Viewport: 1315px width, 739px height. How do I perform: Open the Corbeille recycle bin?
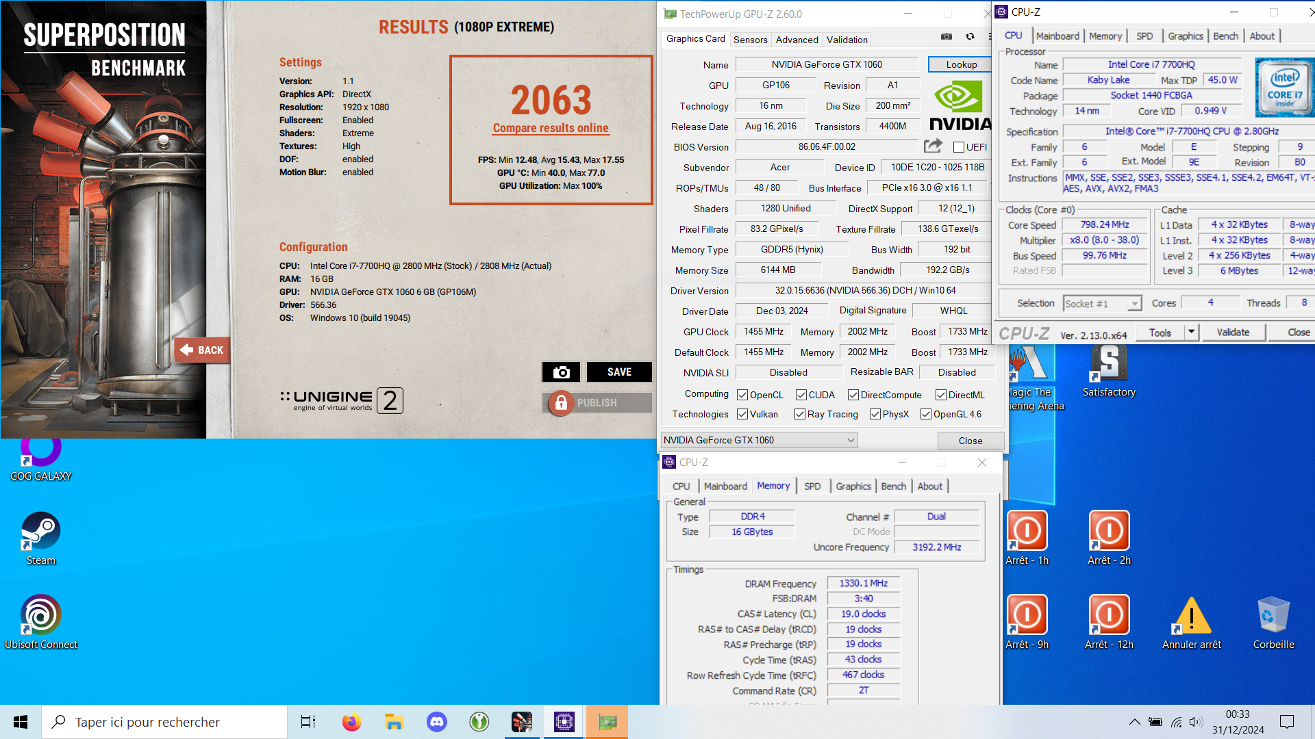[x=1274, y=623]
